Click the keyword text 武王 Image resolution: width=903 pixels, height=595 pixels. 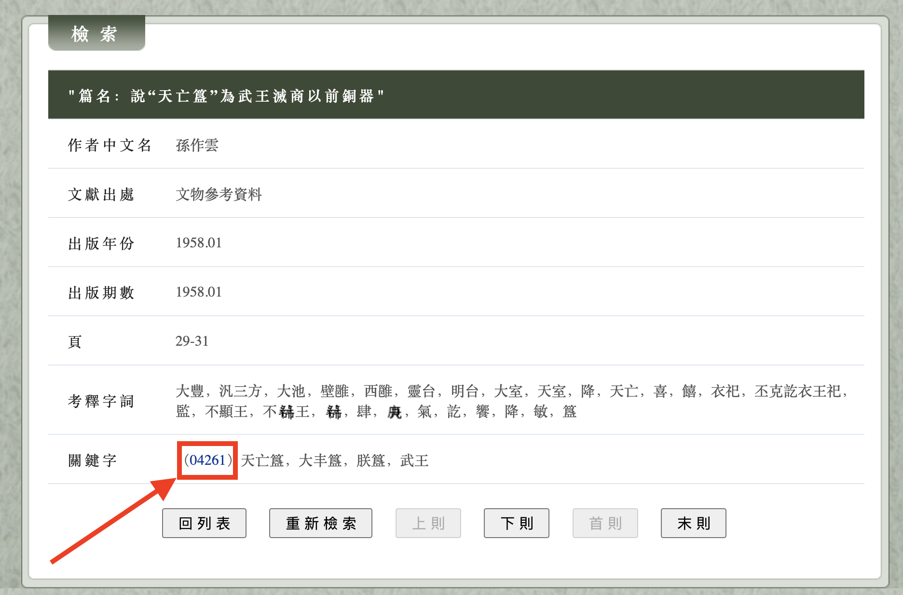pos(414,460)
